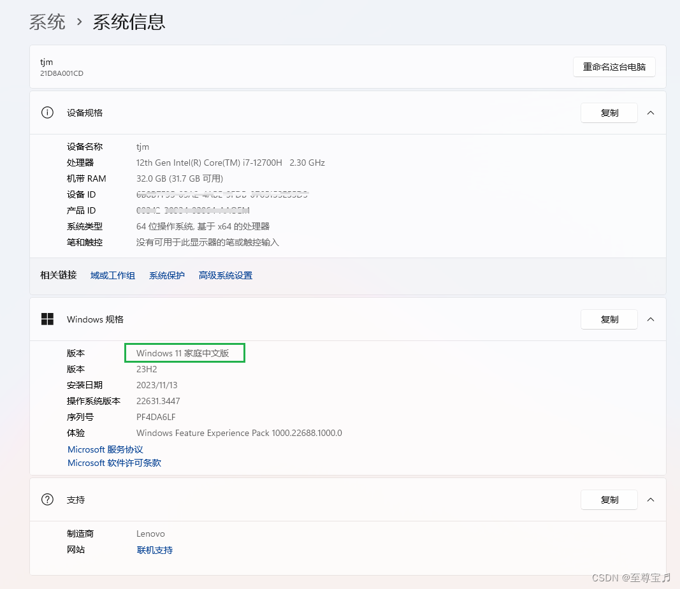The height and width of the screenshot is (589, 680).
Task: Click the 制造商 label
Action: (x=80, y=534)
